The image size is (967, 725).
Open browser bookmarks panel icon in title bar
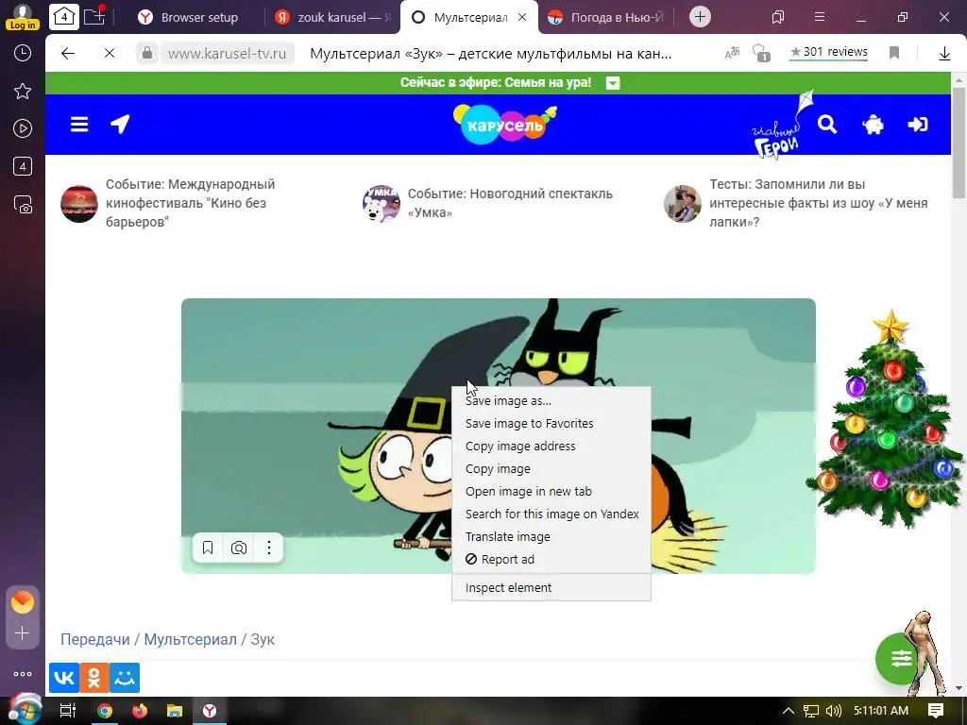tap(778, 17)
